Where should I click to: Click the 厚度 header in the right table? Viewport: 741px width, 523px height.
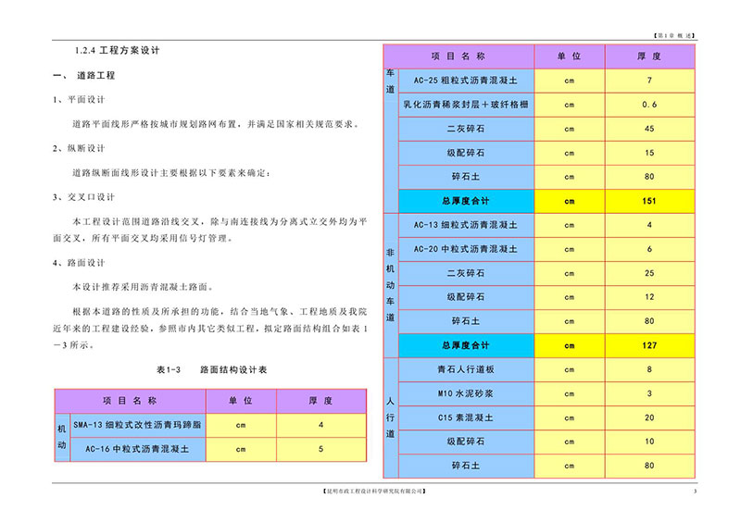648,56
